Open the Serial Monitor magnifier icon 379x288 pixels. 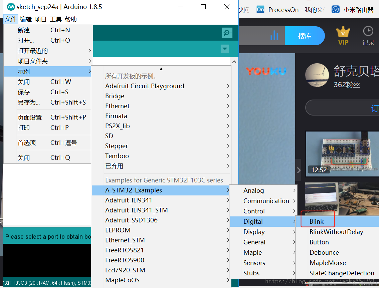click(x=227, y=33)
